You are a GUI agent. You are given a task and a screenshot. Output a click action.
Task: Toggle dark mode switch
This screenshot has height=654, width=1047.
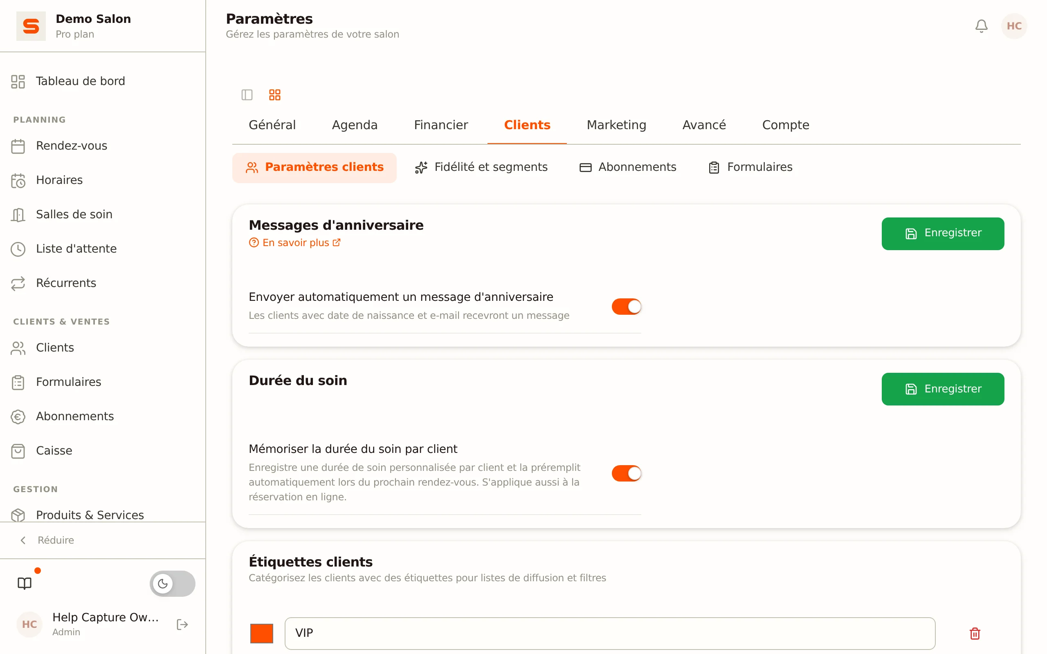coord(172,584)
